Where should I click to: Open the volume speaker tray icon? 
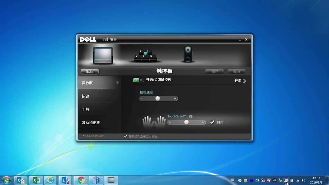tap(303, 180)
